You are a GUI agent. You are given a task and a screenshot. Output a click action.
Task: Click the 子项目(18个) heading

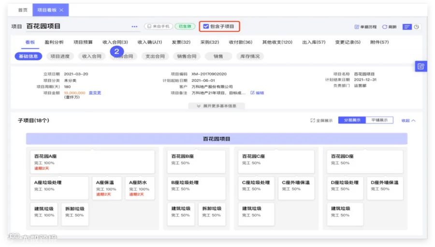point(33,120)
